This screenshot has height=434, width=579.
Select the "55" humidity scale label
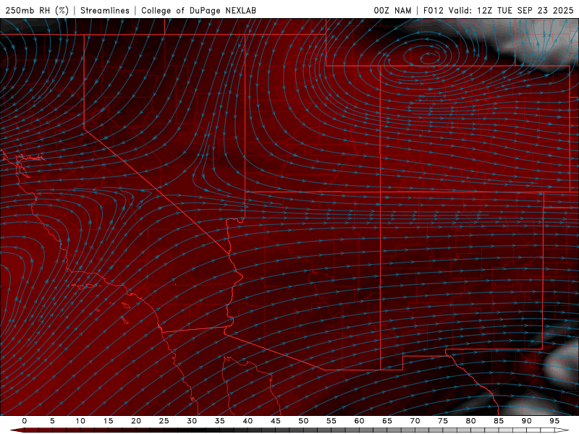coord(331,421)
